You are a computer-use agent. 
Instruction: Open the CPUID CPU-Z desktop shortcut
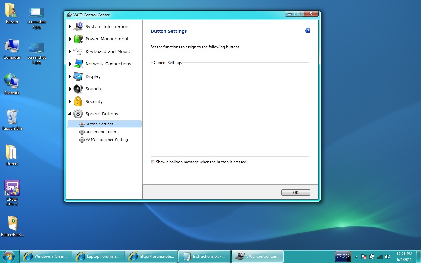click(12, 189)
